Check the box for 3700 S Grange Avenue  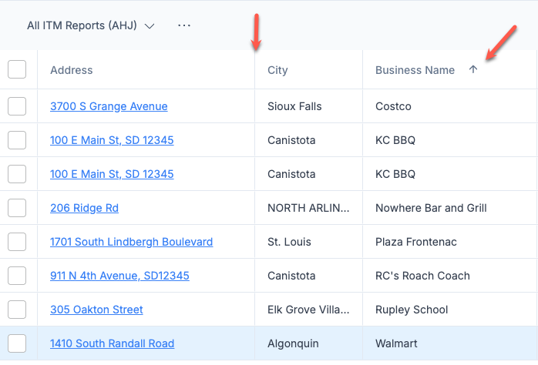(x=17, y=106)
